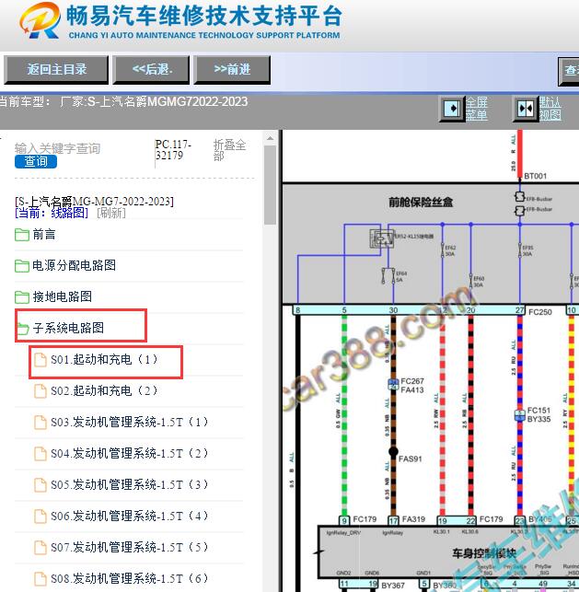Click the BY367 connector label
The image size is (579, 592).
(393, 586)
